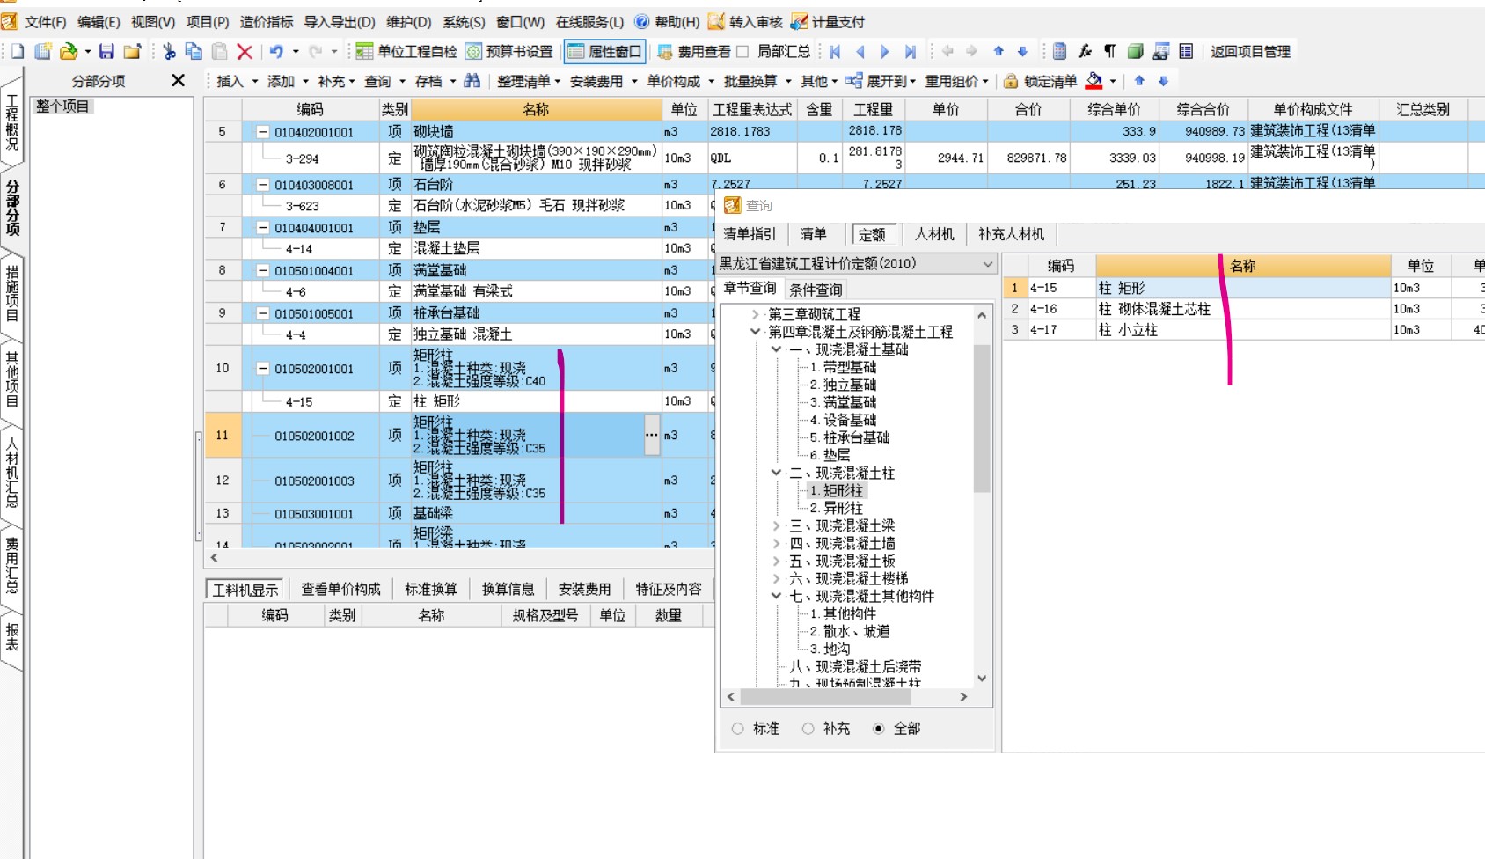Click the new-from-template file icon
Screen dimensions: 1485x859
(42, 52)
